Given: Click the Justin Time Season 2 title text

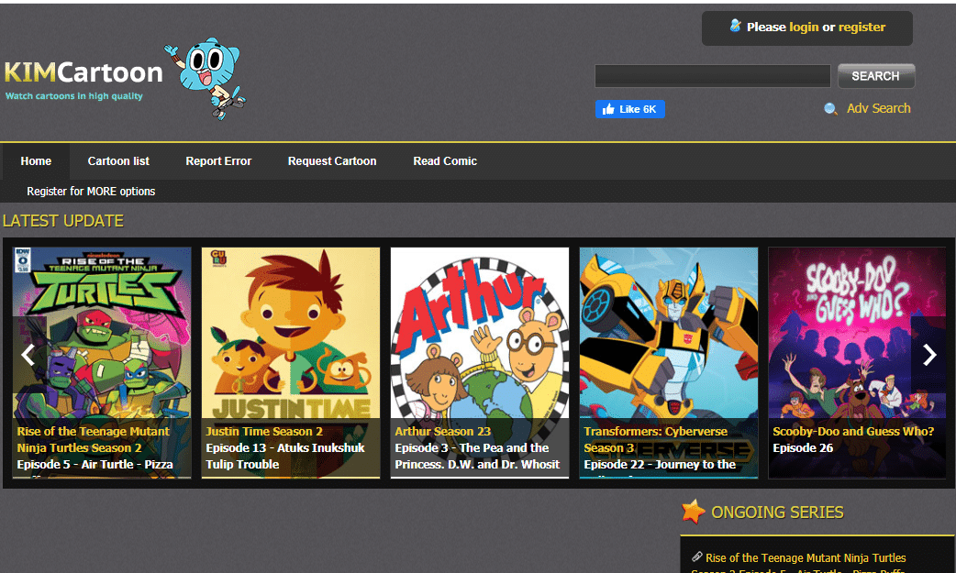Looking at the screenshot, I should pyautogui.click(x=264, y=432).
